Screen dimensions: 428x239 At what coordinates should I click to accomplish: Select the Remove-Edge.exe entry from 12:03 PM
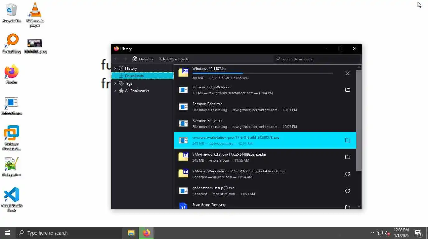coord(265,124)
